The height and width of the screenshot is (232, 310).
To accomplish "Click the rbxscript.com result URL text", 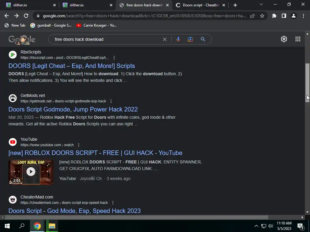I will pyautogui.click(x=65, y=58).
